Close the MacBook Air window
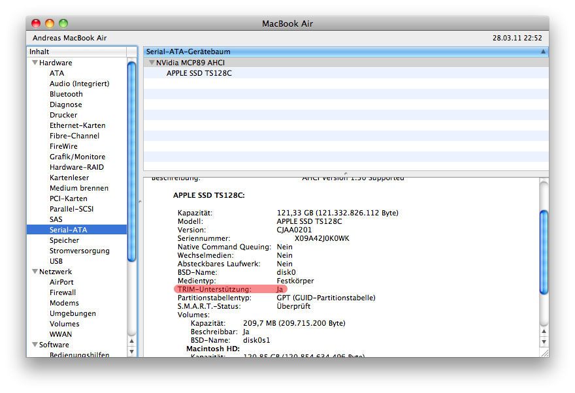 36,24
